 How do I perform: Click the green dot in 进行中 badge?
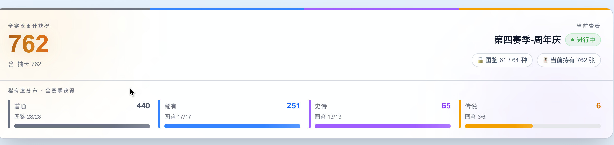pyautogui.click(x=572, y=40)
